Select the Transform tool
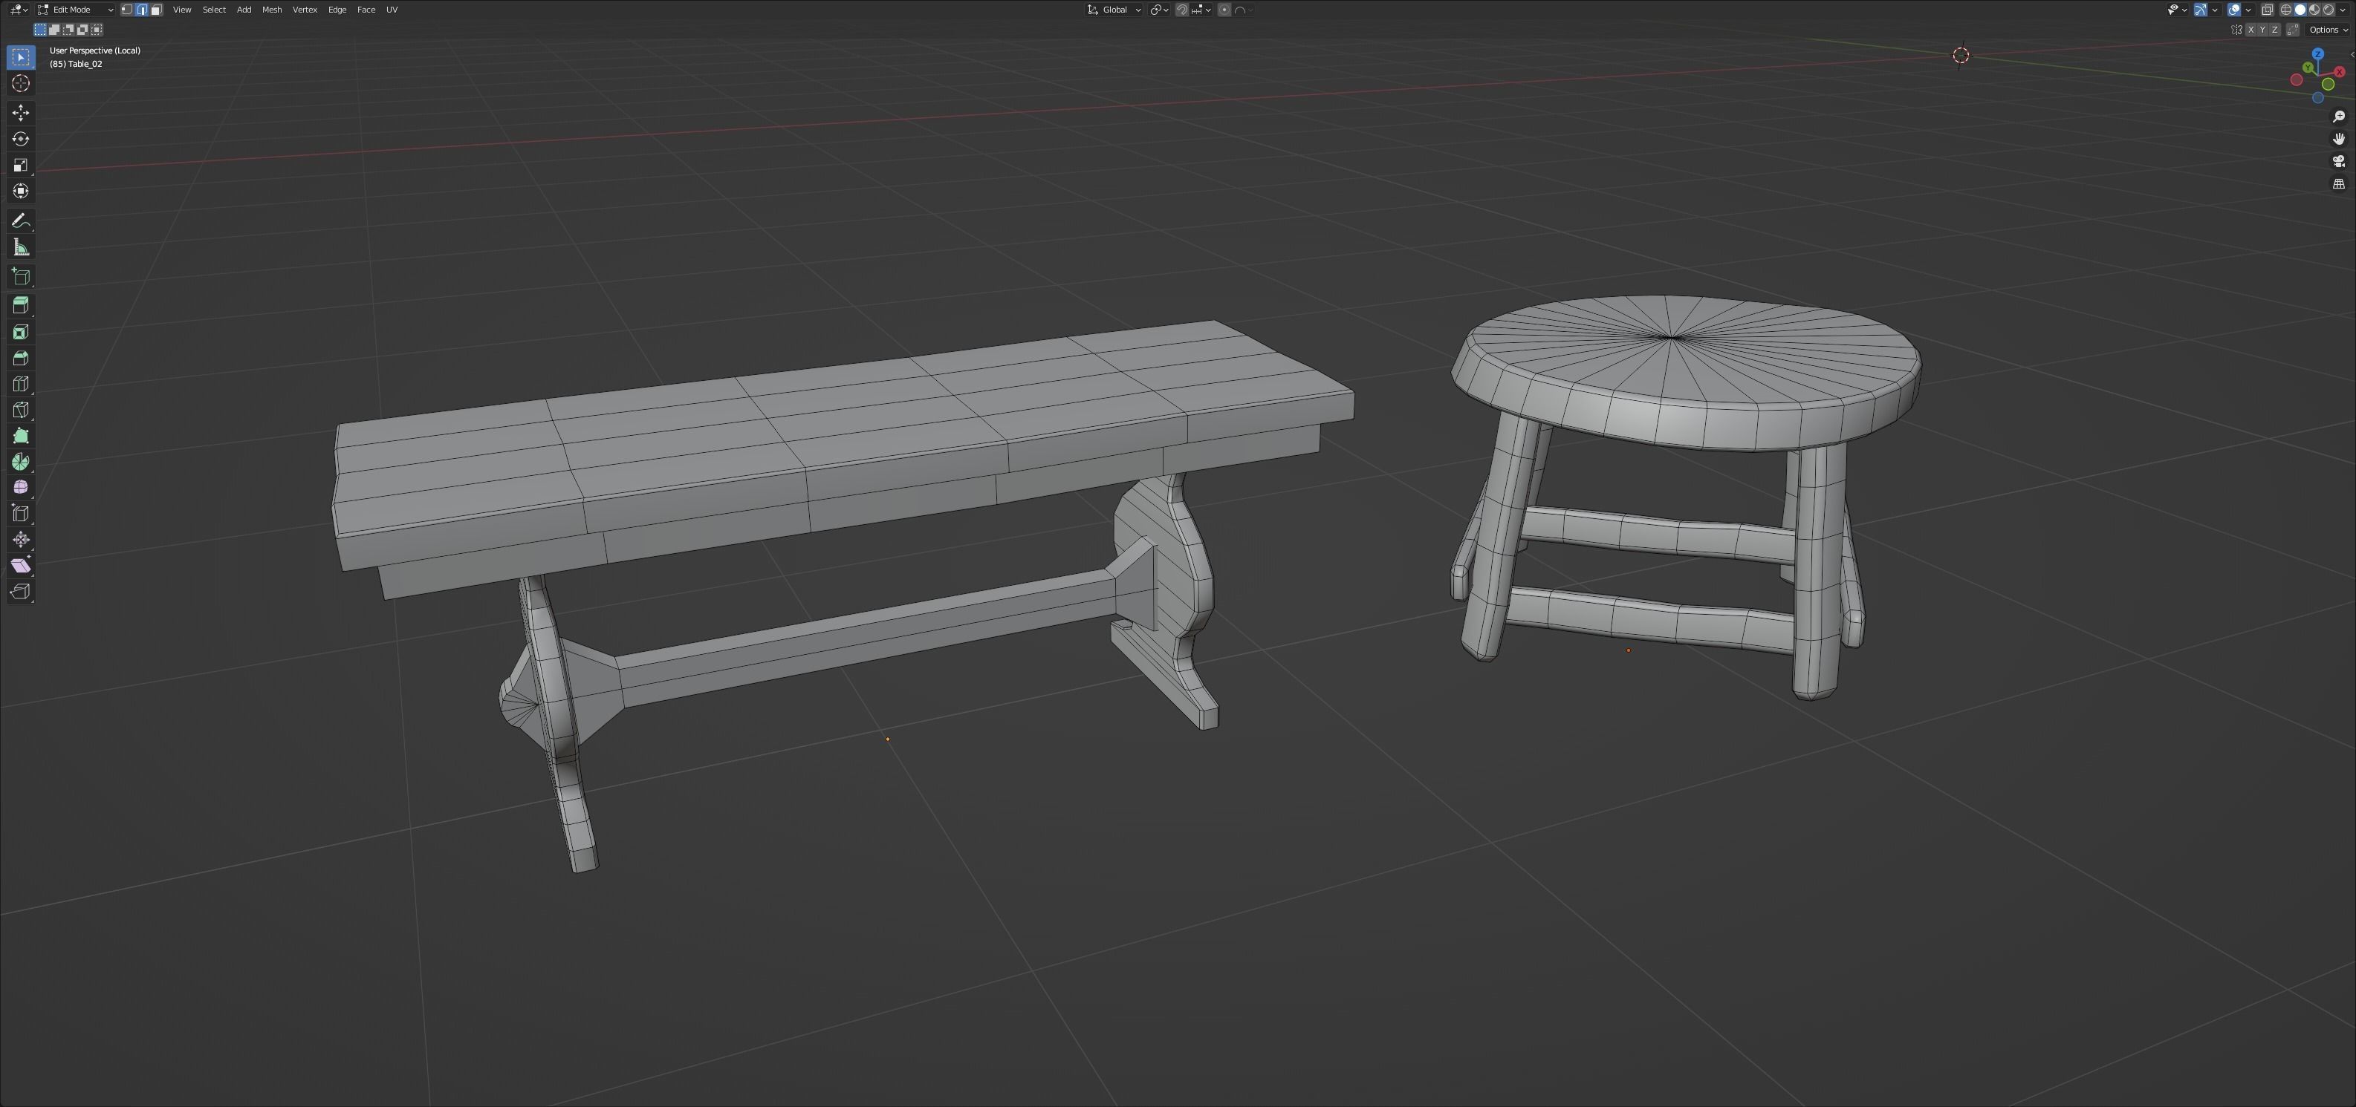 (x=21, y=191)
